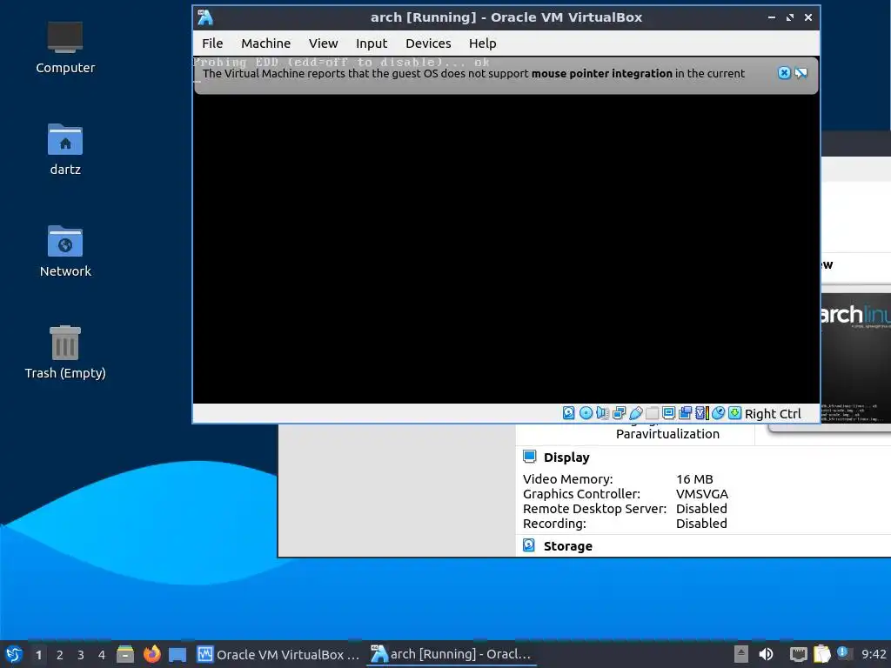Click the optical disk status icon
Screen dimensions: 891x668
coord(586,413)
